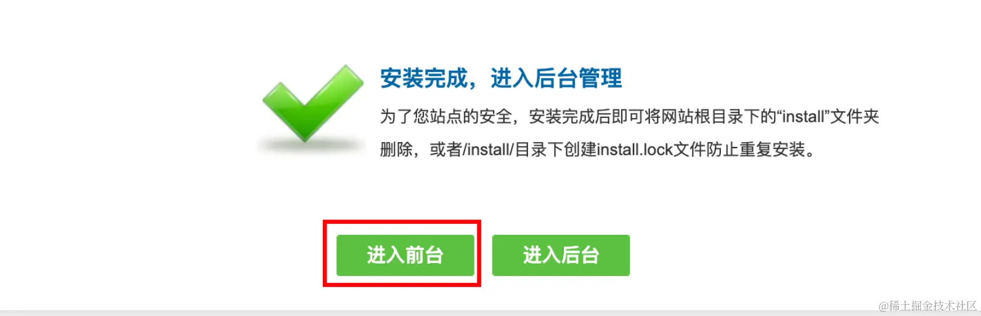Click the 进入前台 button
The width and height of the screenshot is (981, 316).
(405, 255)
